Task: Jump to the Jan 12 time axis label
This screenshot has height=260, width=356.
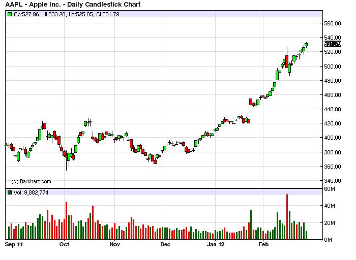Action: point(215,244)
